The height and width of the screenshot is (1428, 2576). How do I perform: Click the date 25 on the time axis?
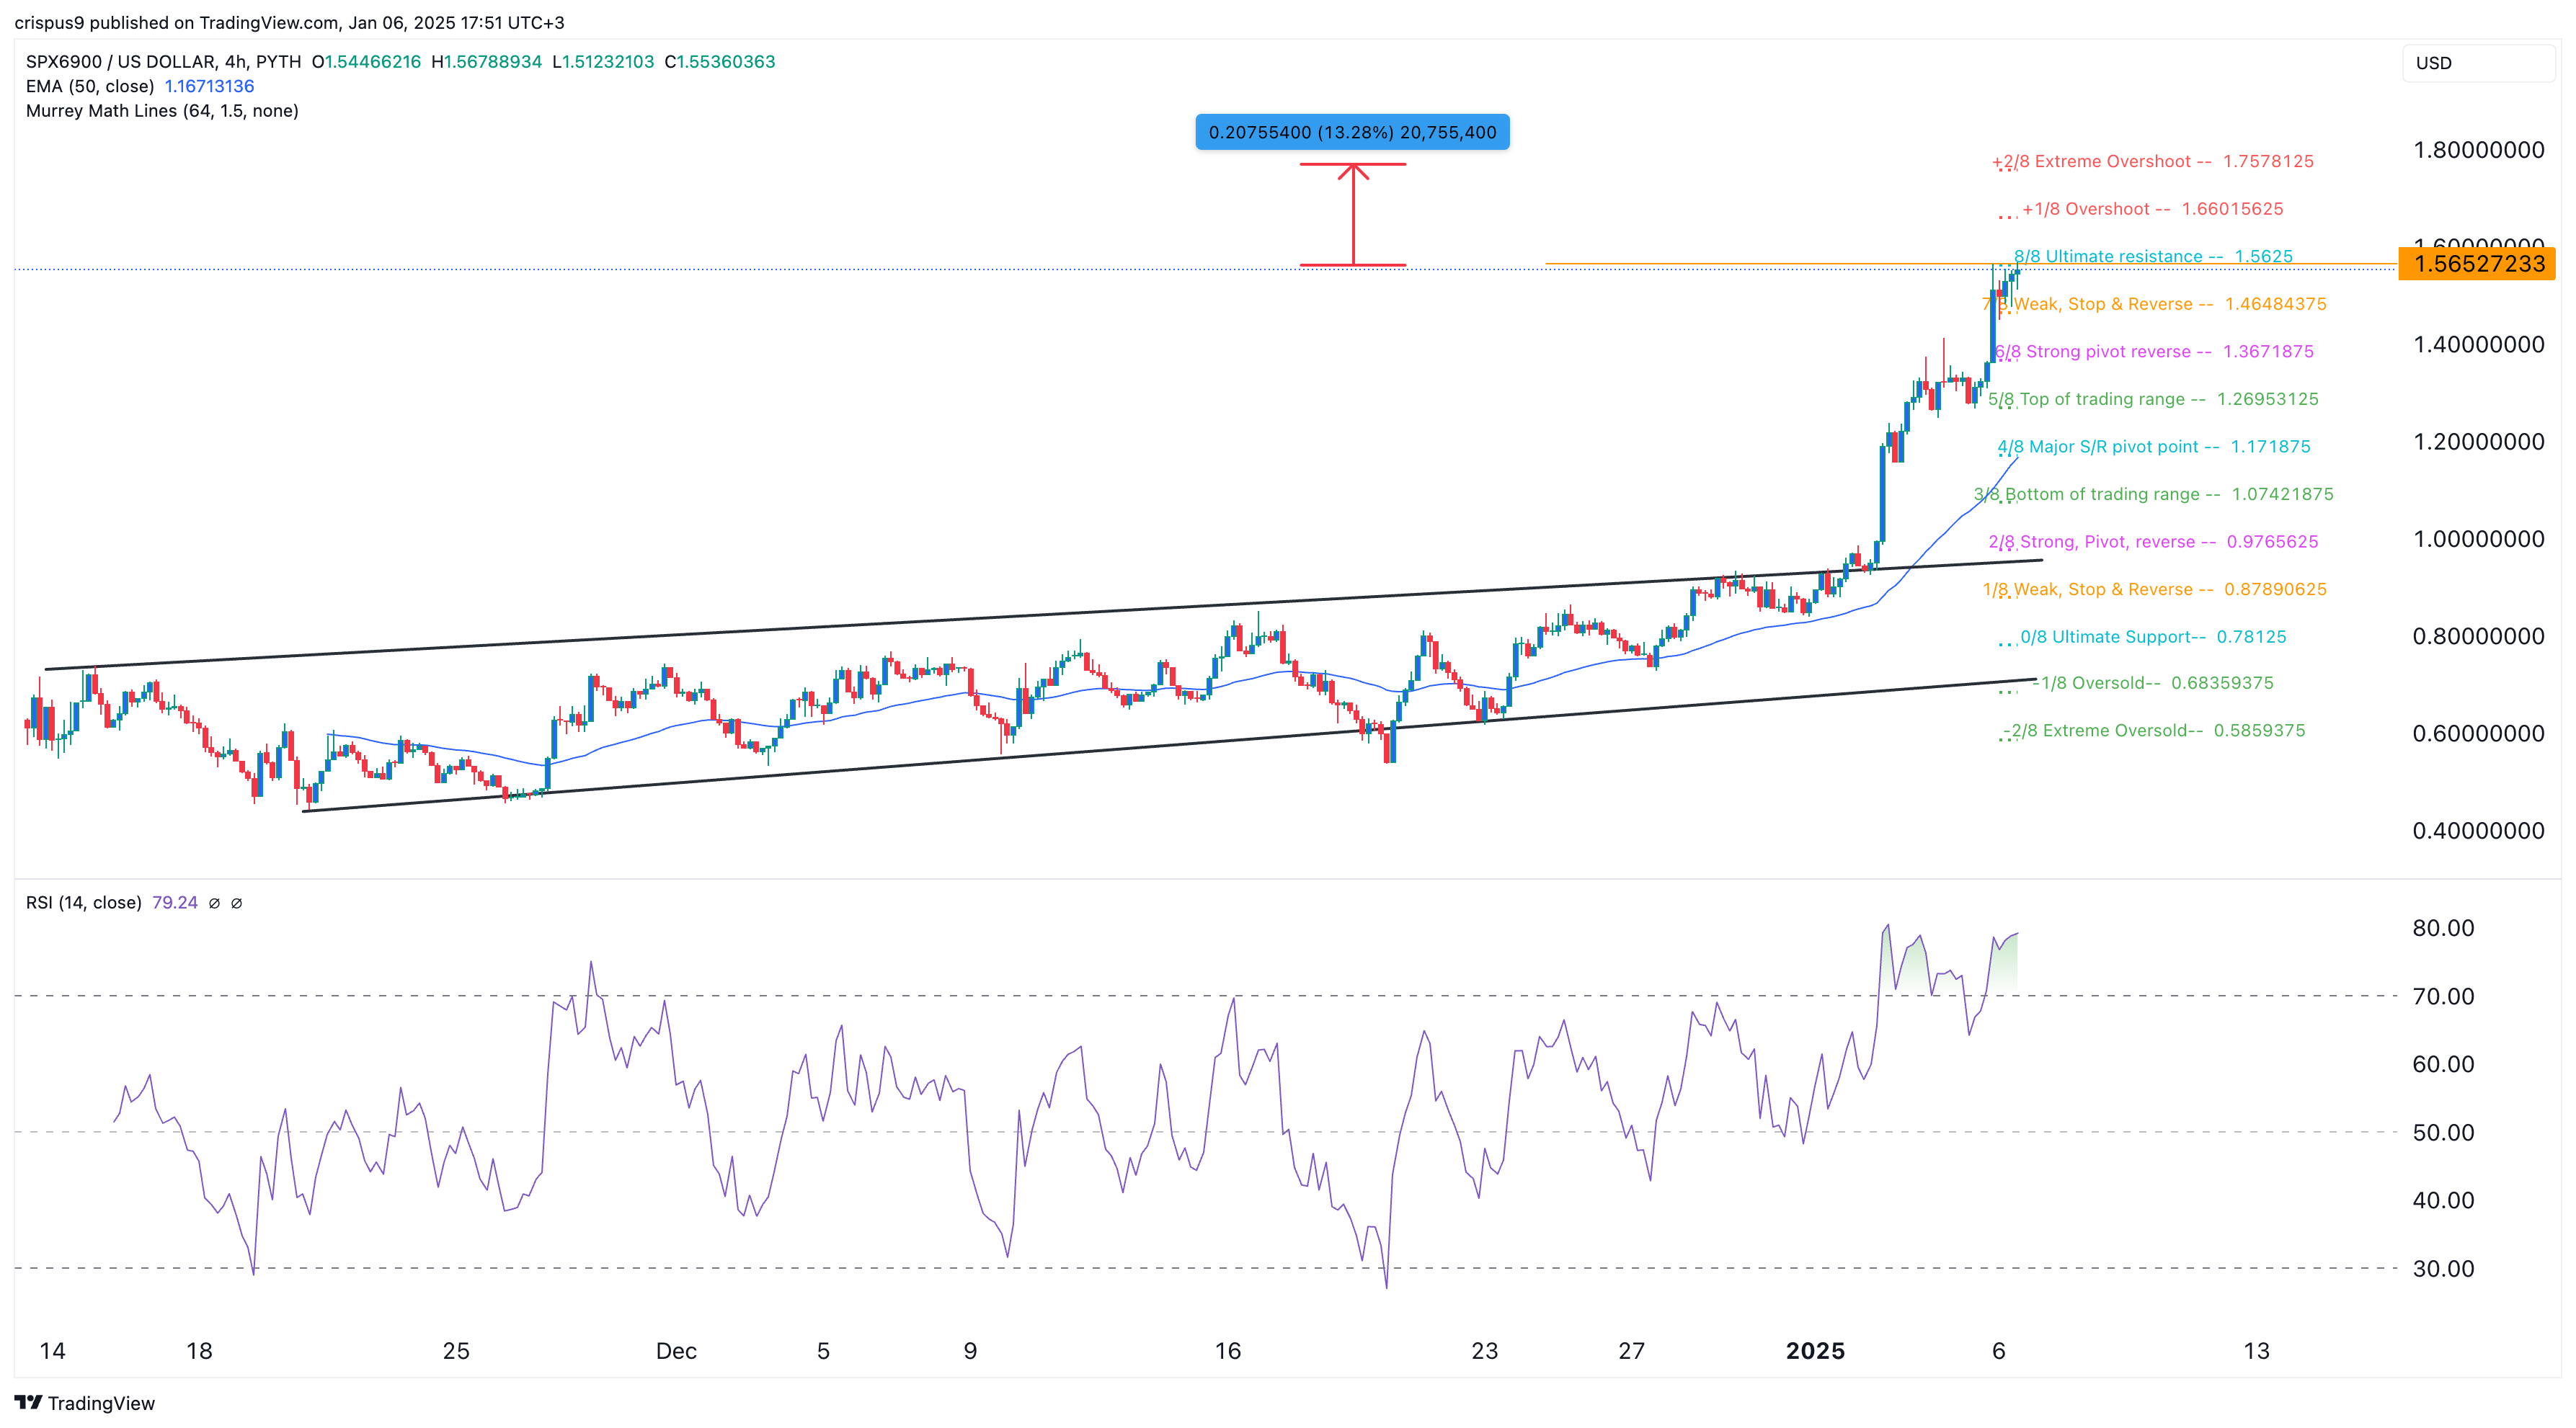click(x=456, y=1352)
